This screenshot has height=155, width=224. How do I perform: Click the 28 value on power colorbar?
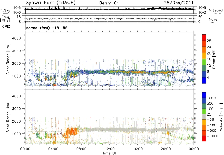[x=209, y=41]
